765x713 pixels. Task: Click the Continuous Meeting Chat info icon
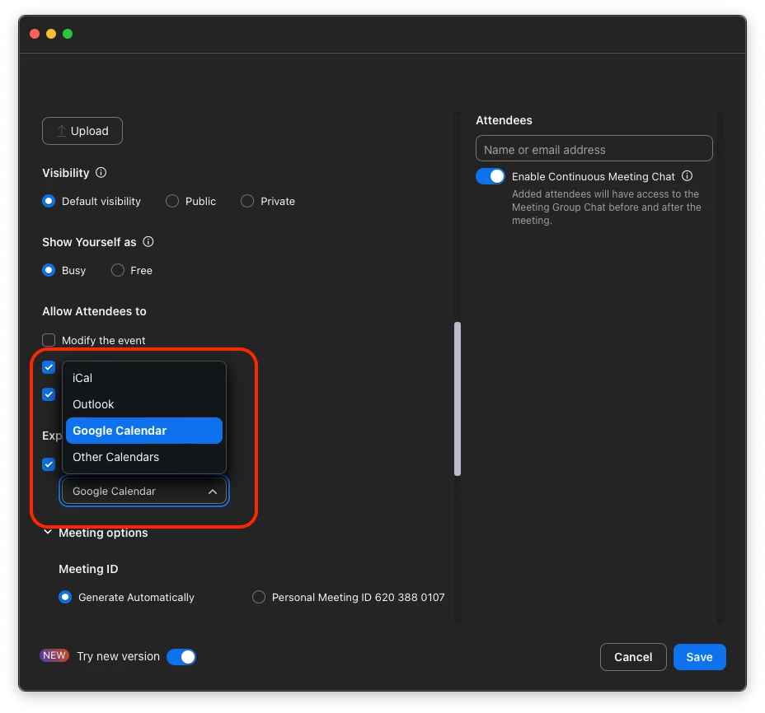[x=687, y=175]
